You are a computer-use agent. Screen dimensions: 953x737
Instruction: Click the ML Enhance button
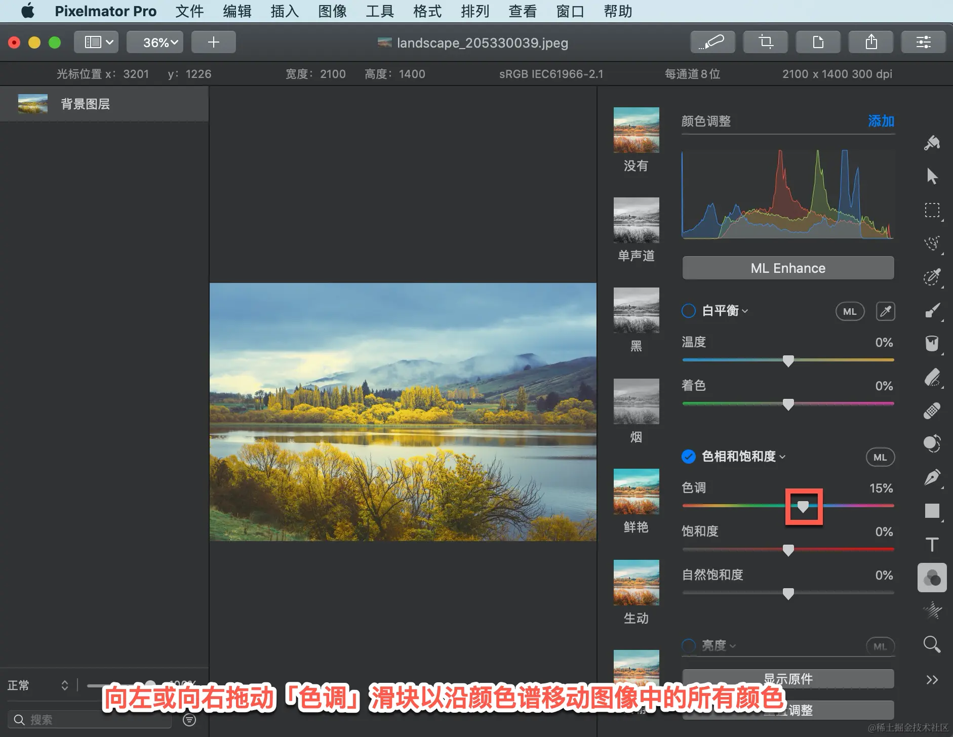[x=788, y=268]
